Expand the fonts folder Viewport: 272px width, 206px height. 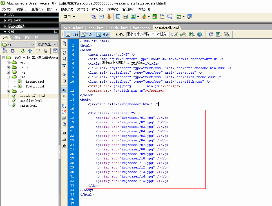click(8, 67)
